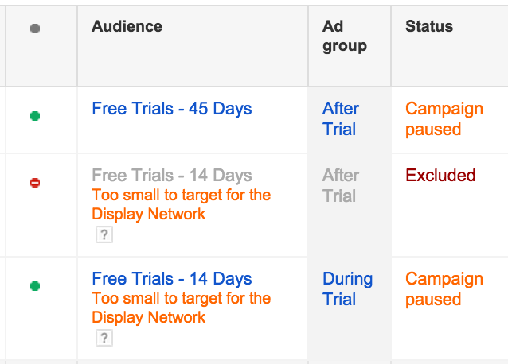Open the Free Trials - 45 Days audience
The image size is (508, 364).
(x=172, y=109)
